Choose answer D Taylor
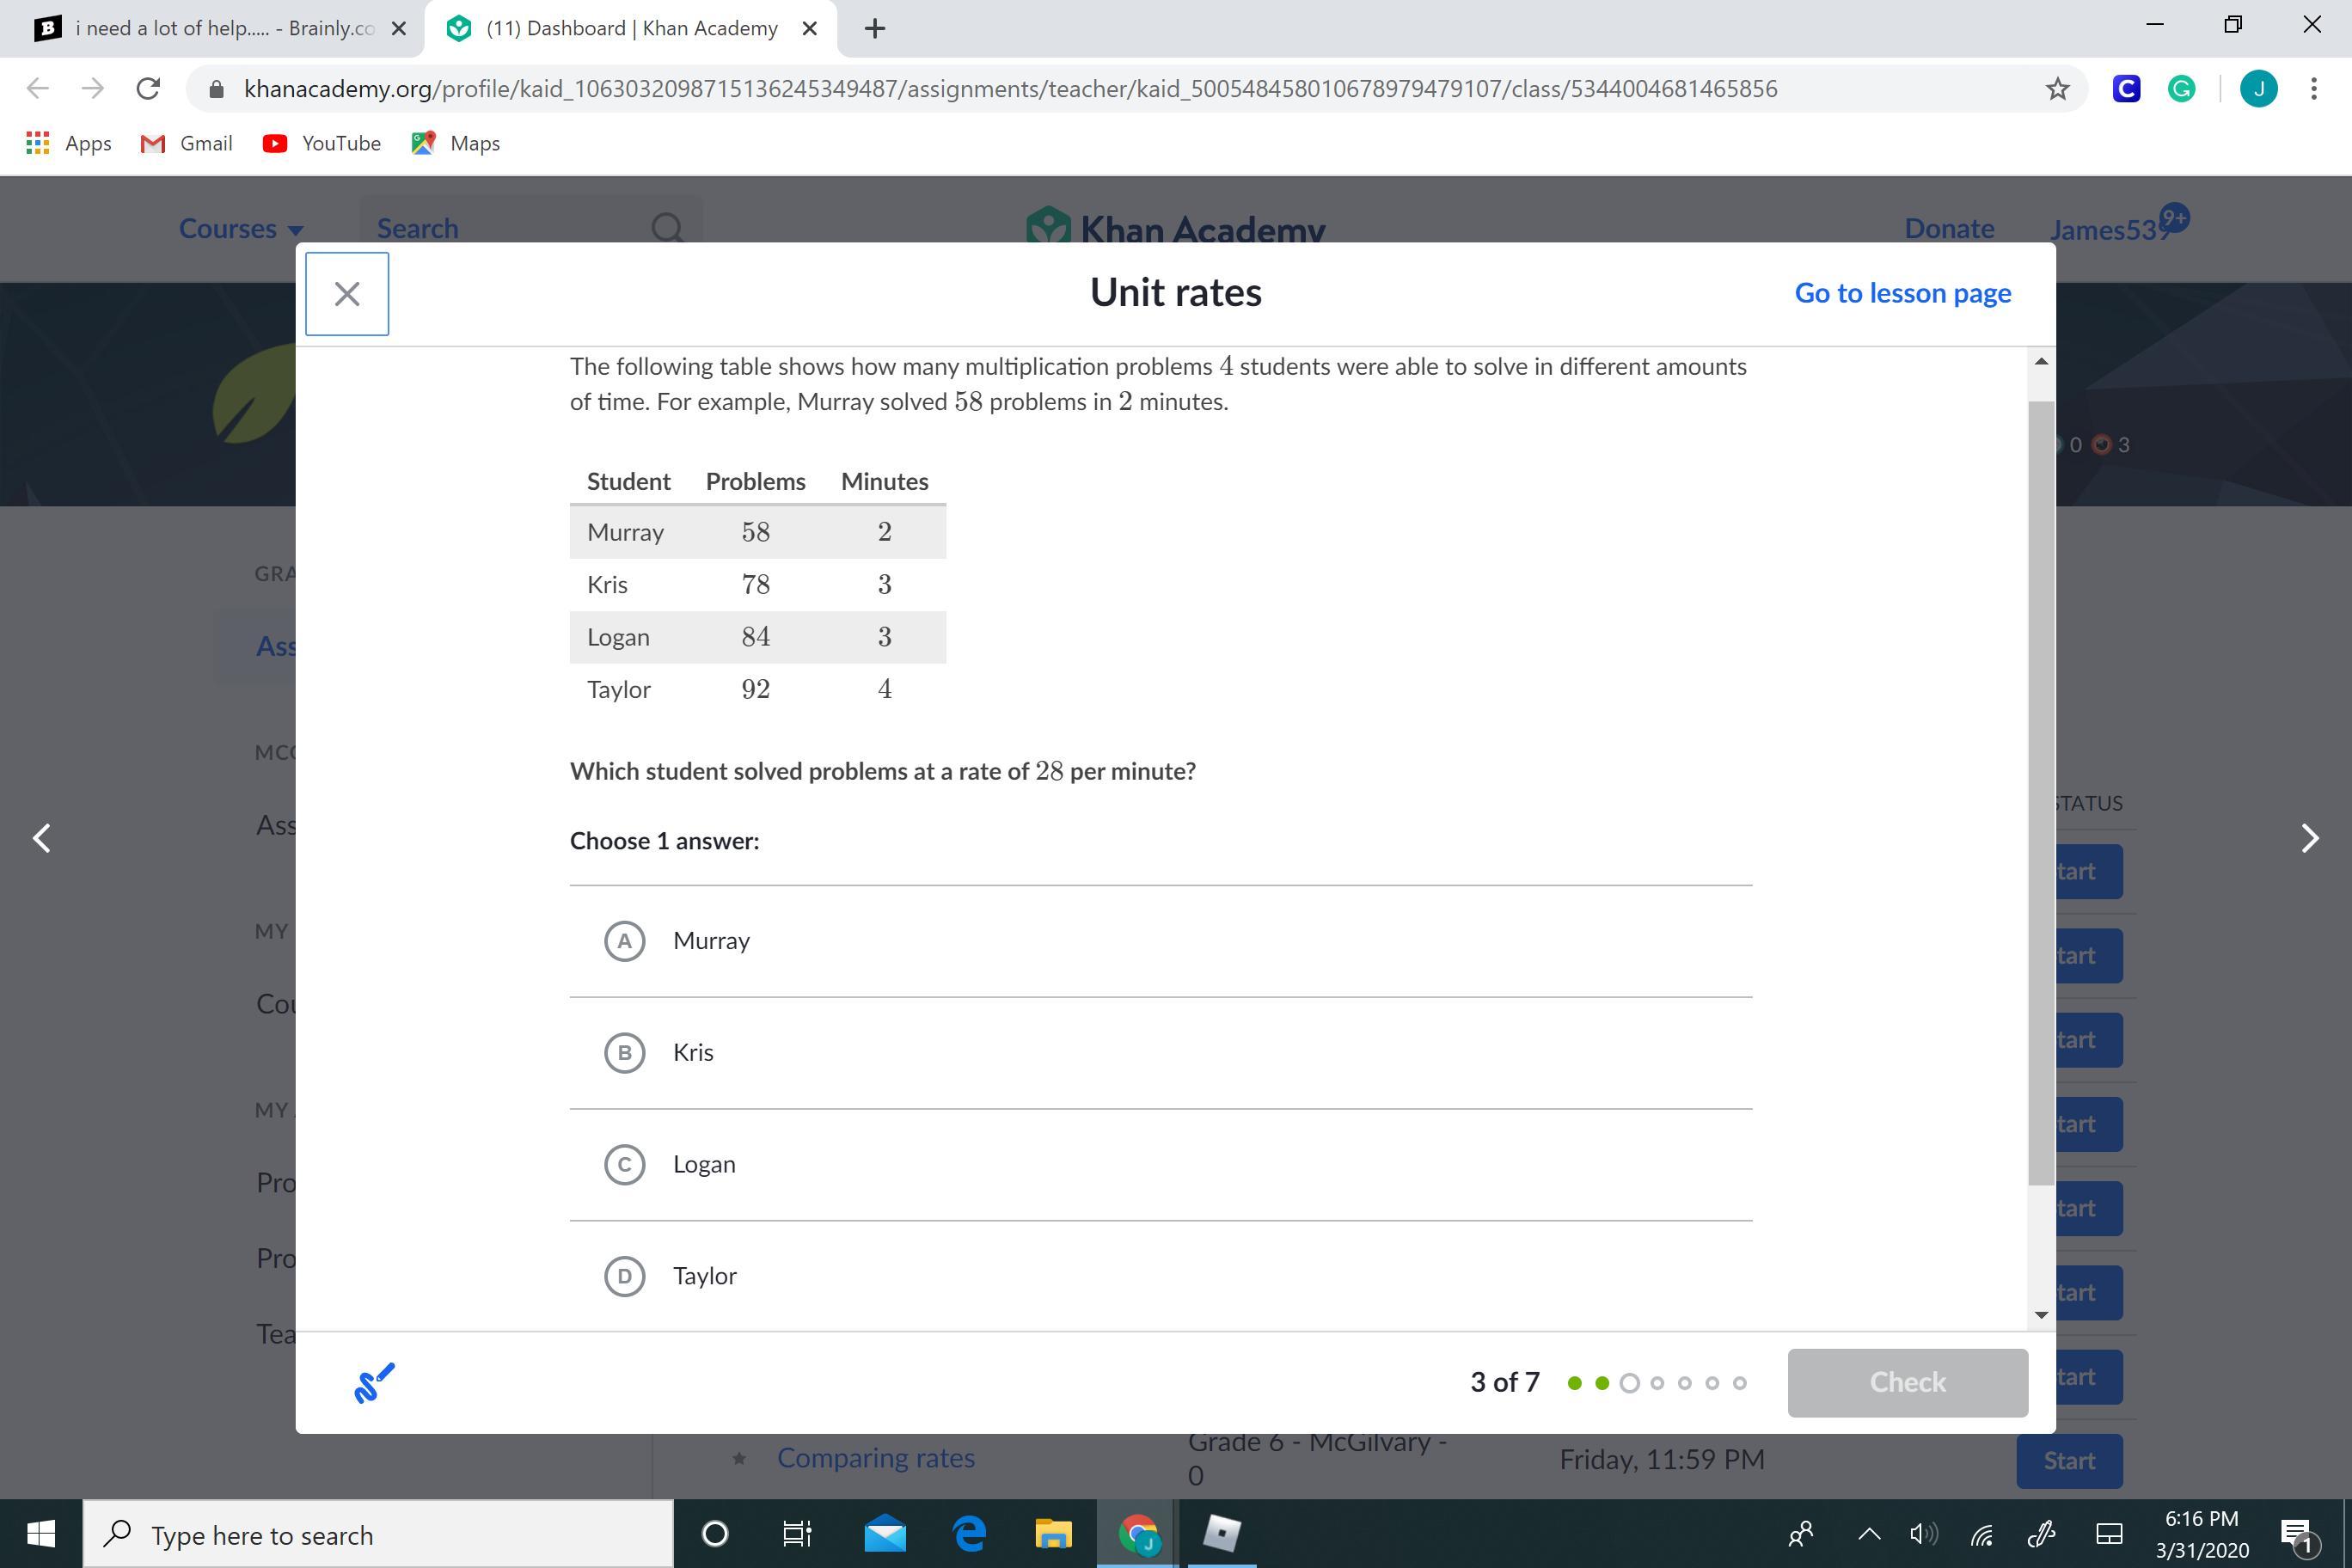Viewport: 2352px width, 1568px height. [x=625, y=1277]
